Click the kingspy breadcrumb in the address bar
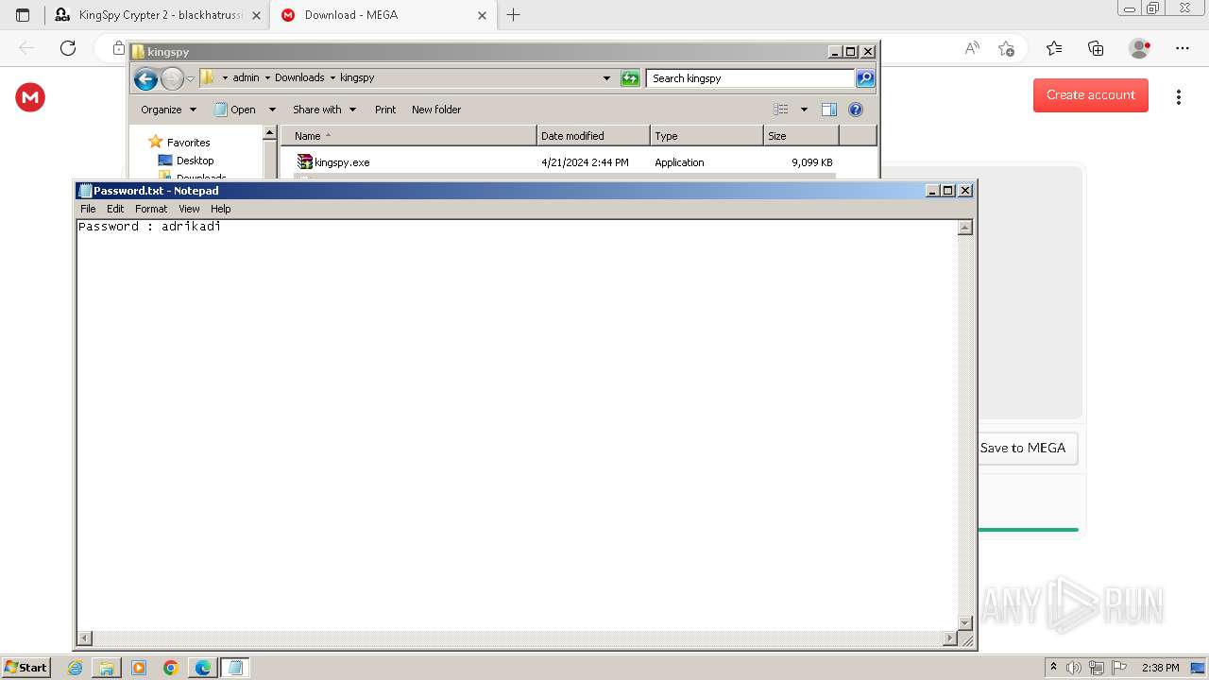Screen dimensions: 1209x680 357,77
